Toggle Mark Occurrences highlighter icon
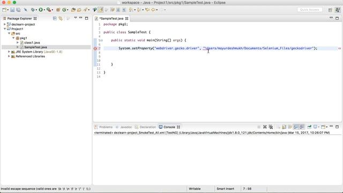 (x=101, y=10)
